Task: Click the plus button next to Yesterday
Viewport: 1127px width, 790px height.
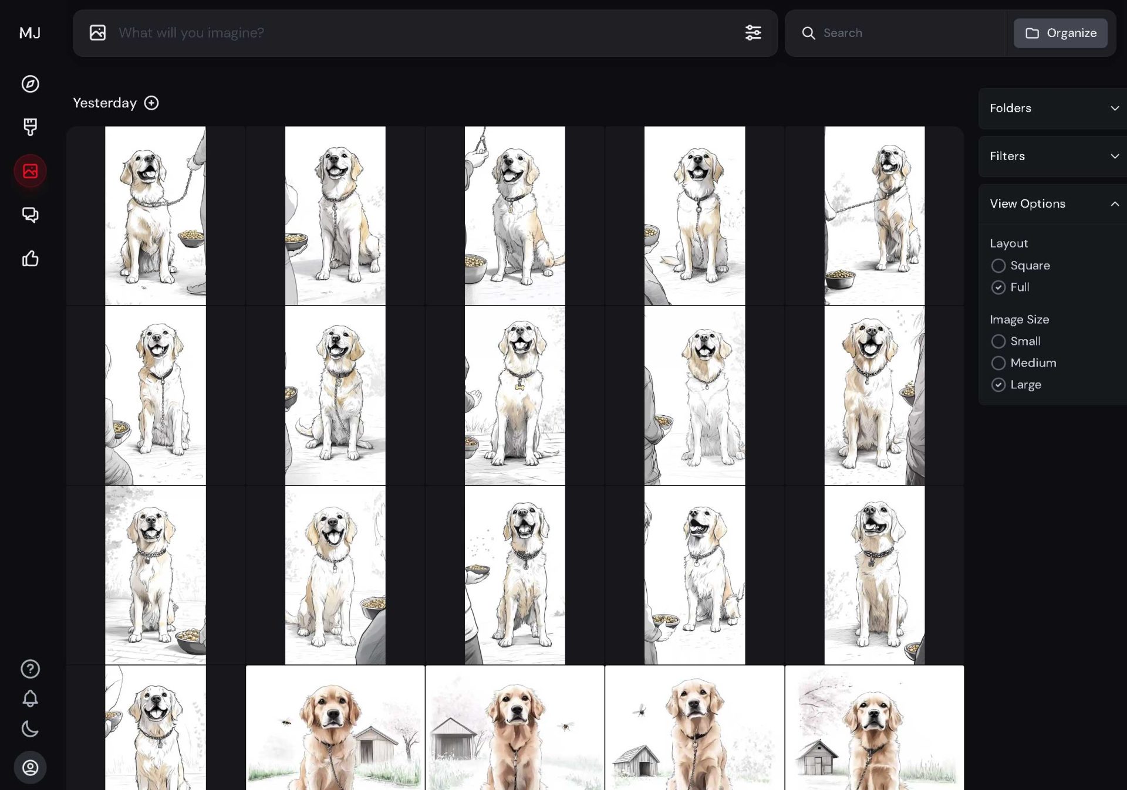Action: (x=151, y=103)
